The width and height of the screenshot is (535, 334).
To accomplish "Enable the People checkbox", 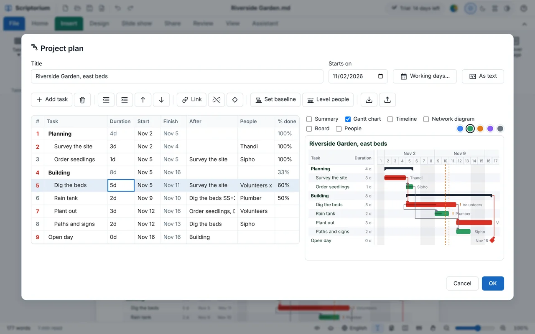I will pos(339,129).
